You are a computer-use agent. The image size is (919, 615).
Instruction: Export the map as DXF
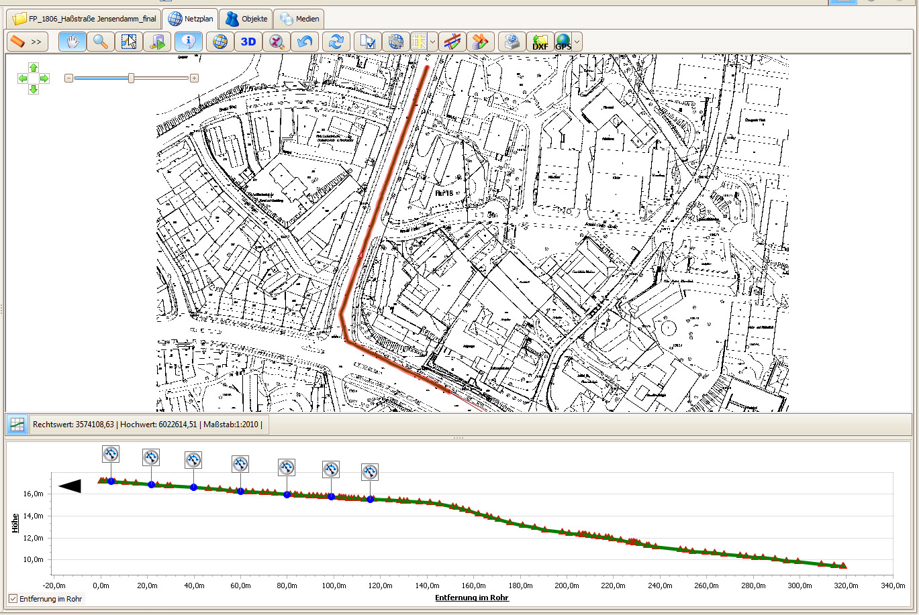pyautogui.click(x=540, y=42)
